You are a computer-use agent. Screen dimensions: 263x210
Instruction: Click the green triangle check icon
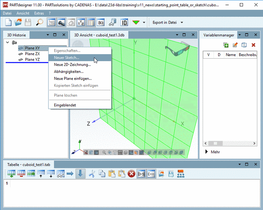(136, 22)
